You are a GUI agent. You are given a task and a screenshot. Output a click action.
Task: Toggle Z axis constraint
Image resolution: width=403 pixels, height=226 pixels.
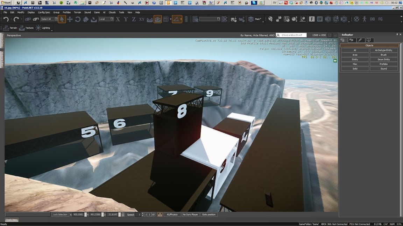pyautogui.click(x=134, y=19)
